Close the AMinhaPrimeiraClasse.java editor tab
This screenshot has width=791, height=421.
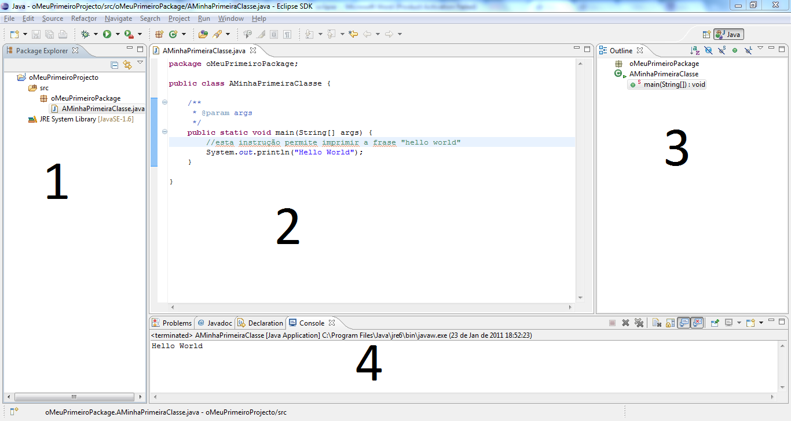pos(253,50)
